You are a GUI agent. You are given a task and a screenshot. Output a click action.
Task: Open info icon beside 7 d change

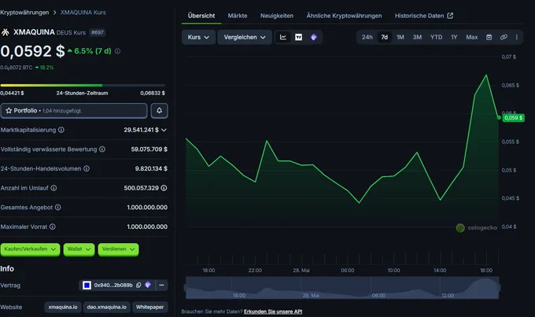pyautogui.click(x=117, y=51)
